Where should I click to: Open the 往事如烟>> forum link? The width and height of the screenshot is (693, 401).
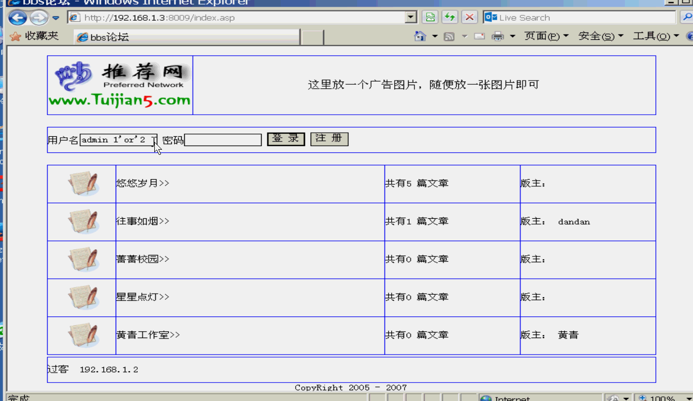(x=143, y=221)
